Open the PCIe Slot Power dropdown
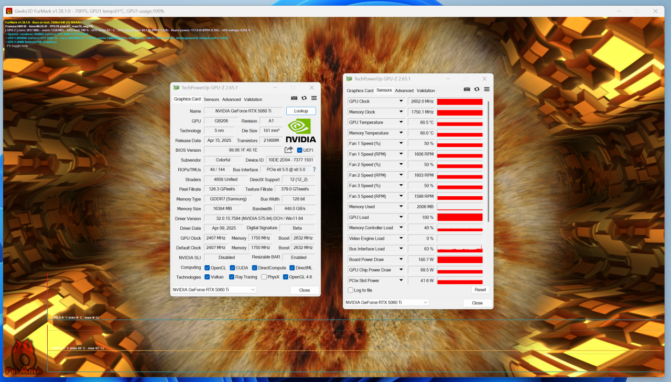 (401, 280)
